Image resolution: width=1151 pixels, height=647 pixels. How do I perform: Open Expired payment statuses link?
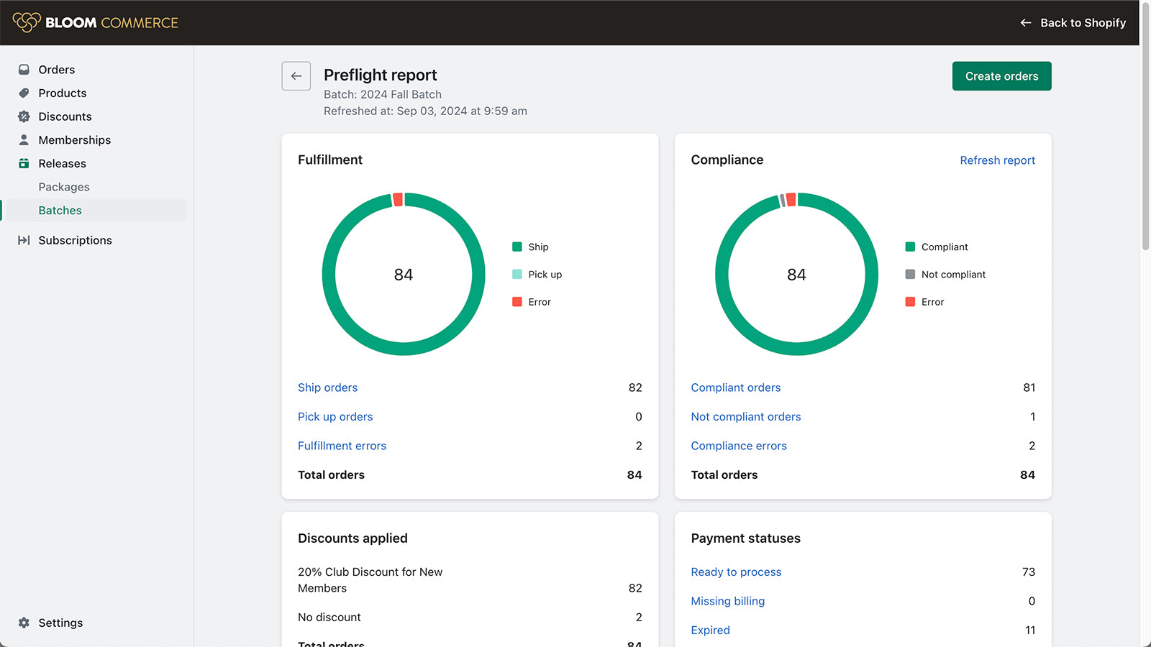pos(710,630)
